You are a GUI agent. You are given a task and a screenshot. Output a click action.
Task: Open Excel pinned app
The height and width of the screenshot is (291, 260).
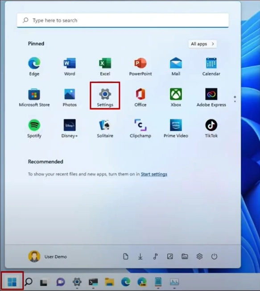pos(105,67)
